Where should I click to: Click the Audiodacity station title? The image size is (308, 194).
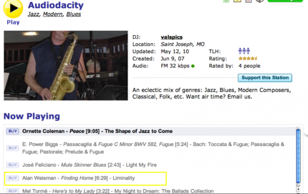pos(55,5)
